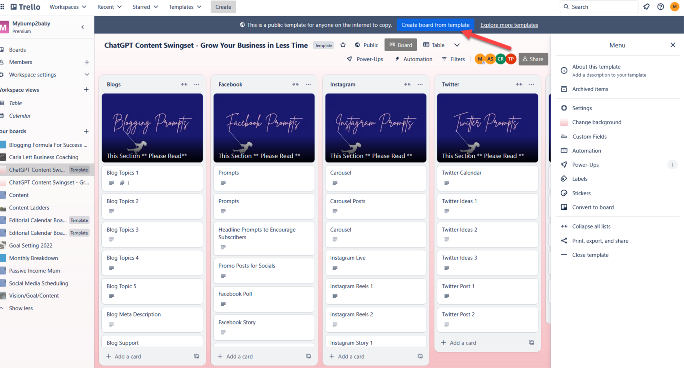This screenshot has height=368, width=684.
Task: Click the Create button in top bar
Action: coord(223,7)
